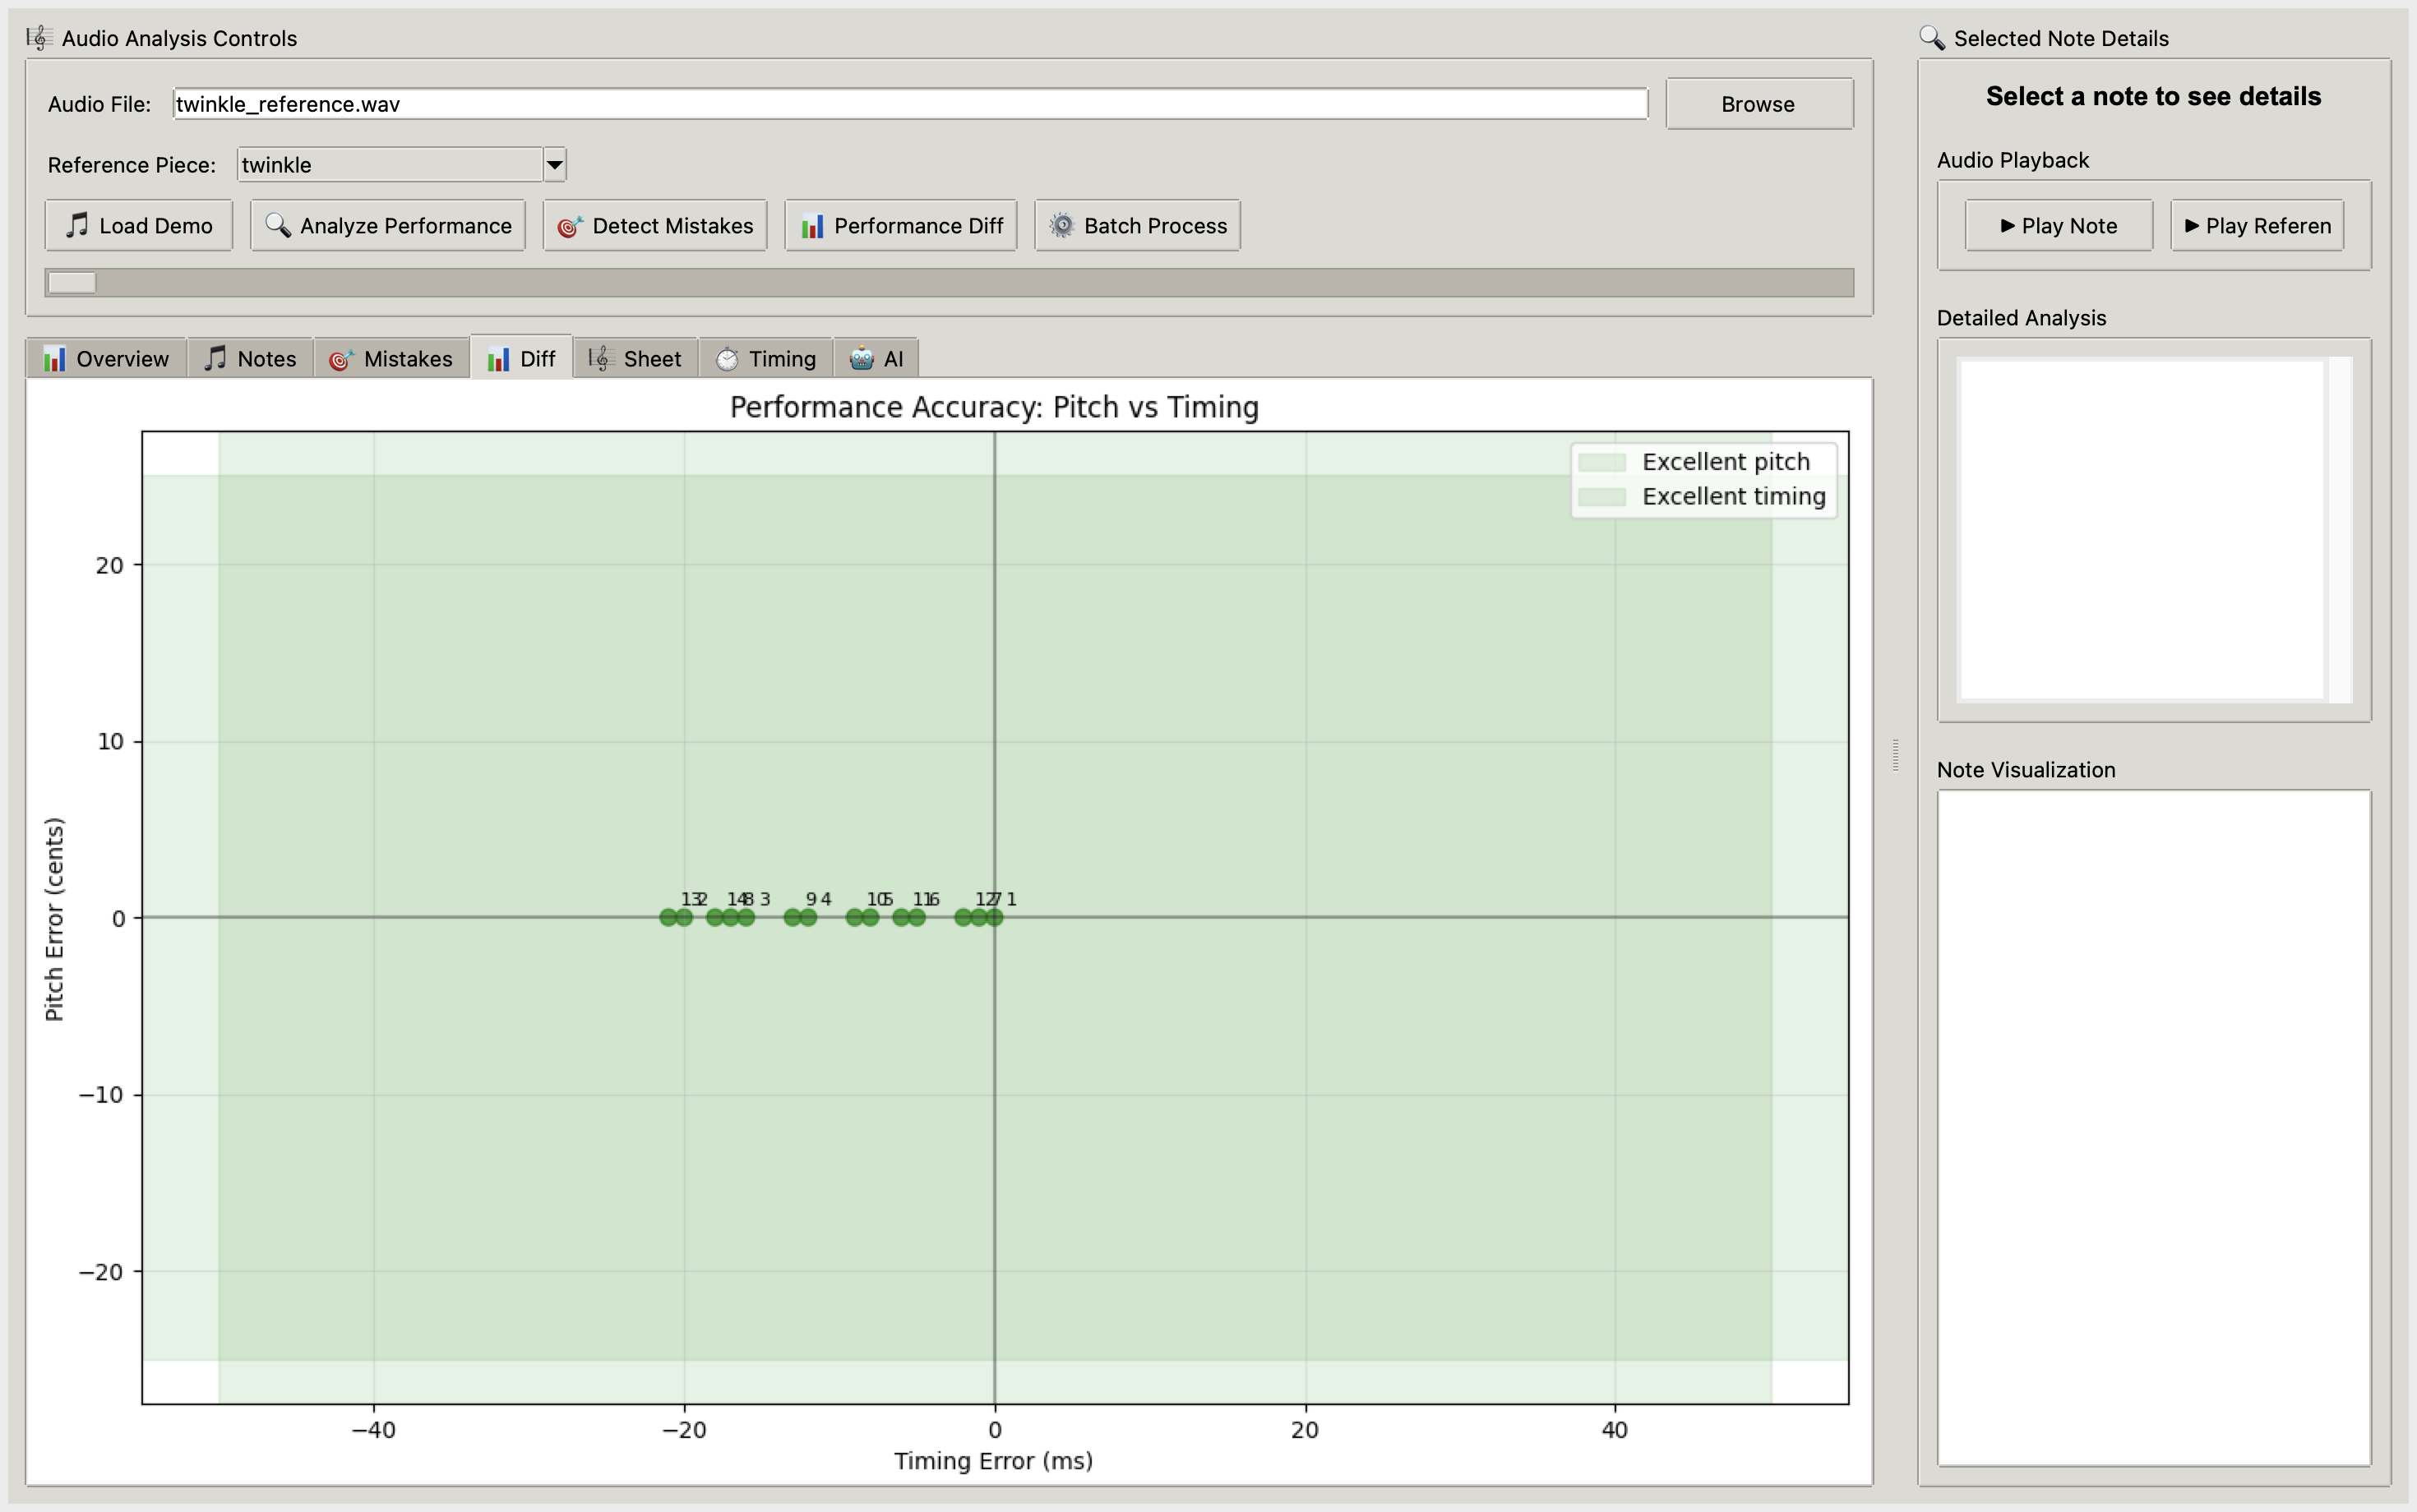Click the magnifier icon on Analyze Performance

point(277,225)
